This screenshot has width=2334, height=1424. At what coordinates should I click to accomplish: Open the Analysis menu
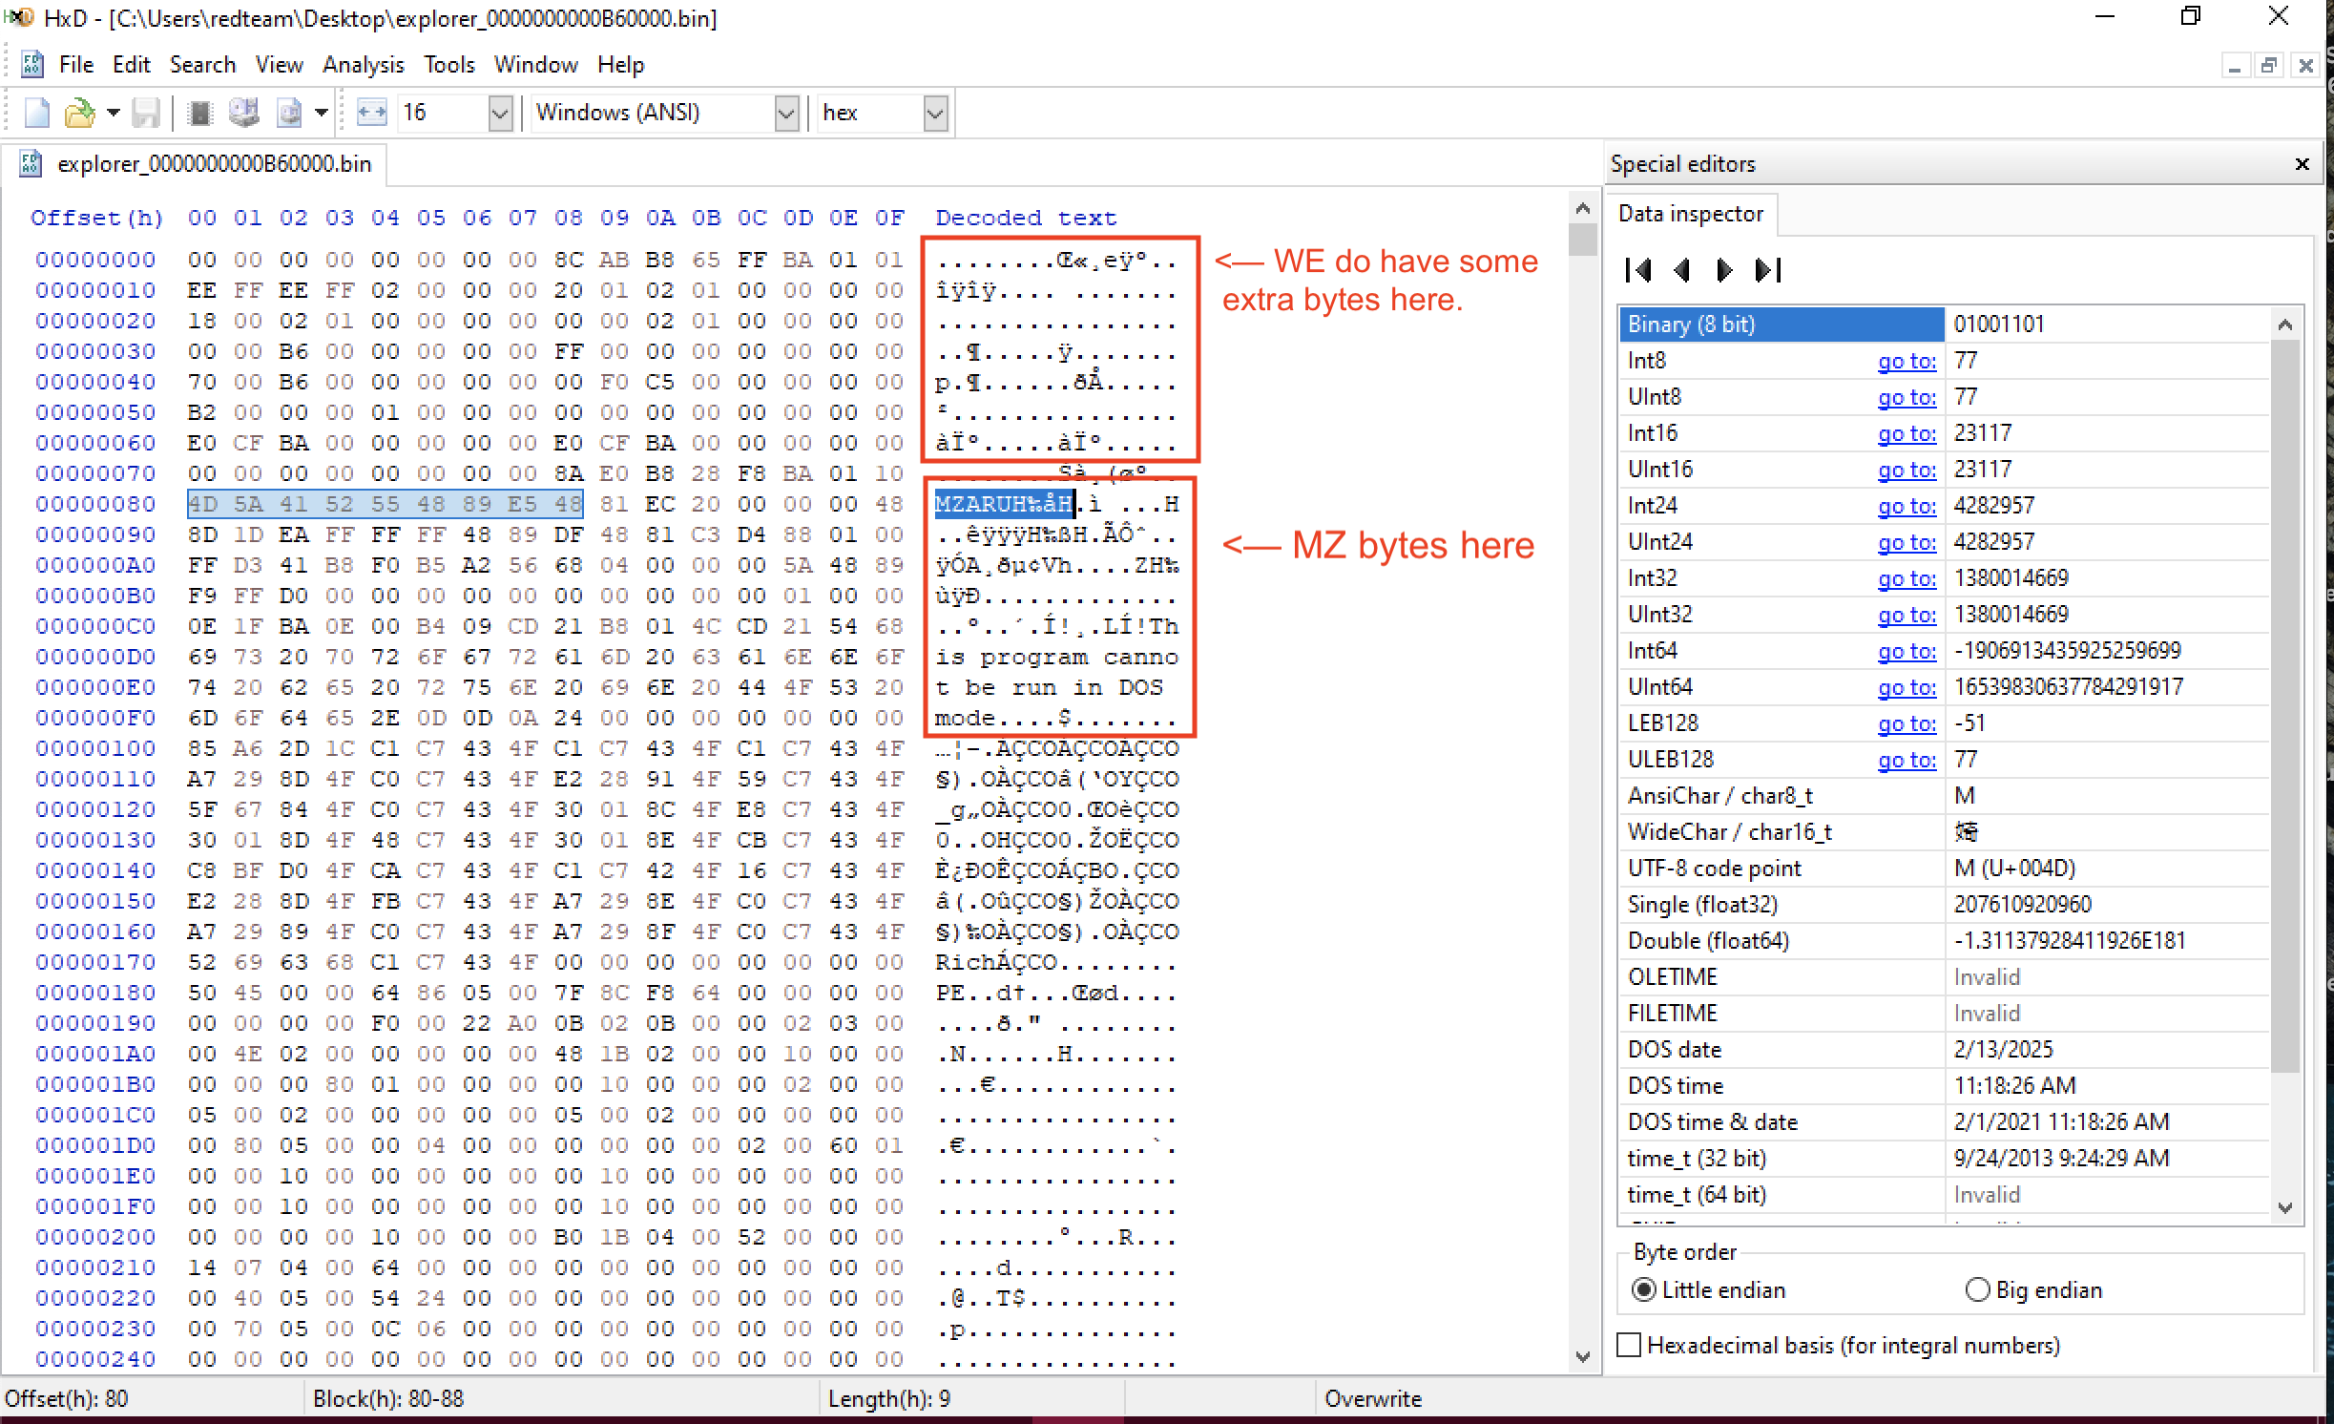coord(363,65)
